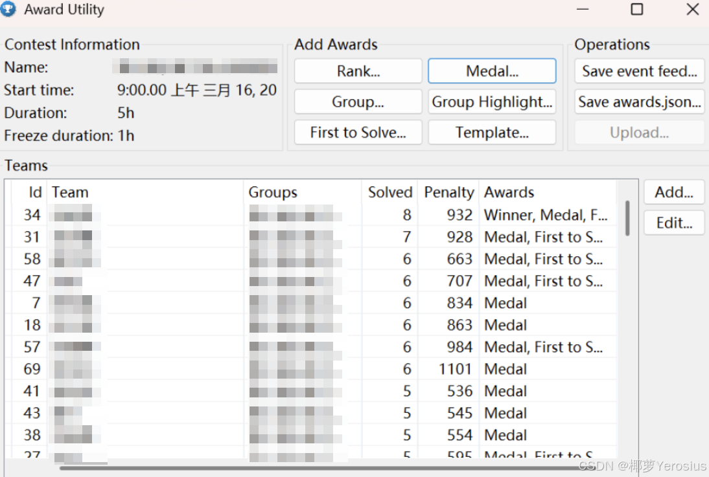This screenshot has width=709, height=477.
Task: Click penalty value 663
Action: [459, 259]
